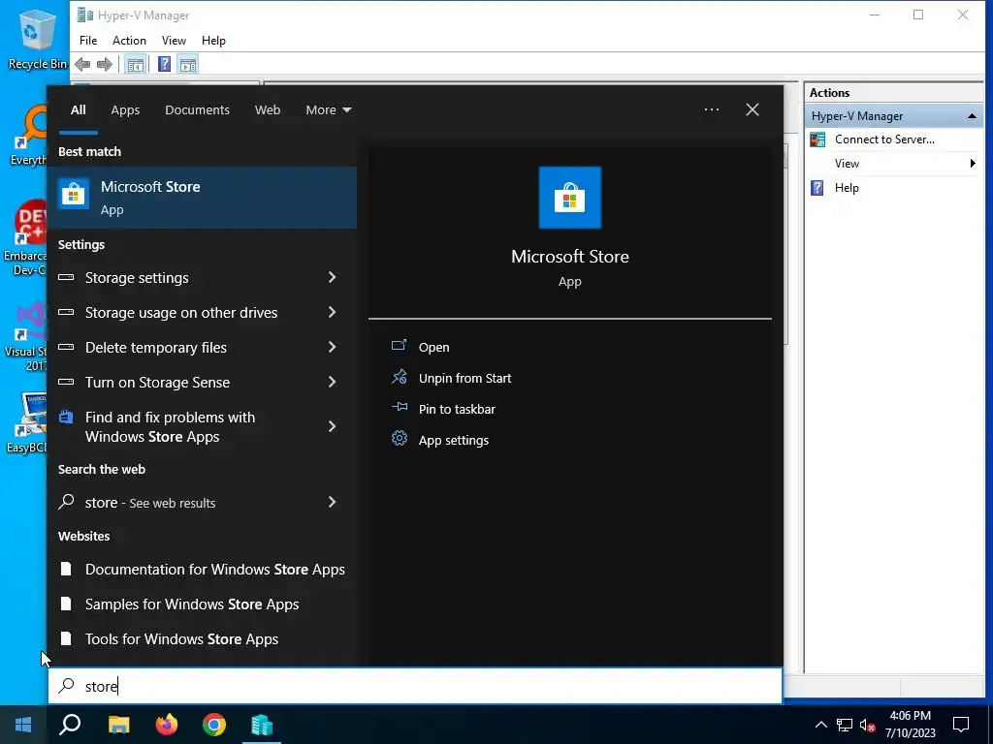Viewport: 993px width, 744px height.
Task: Expand store web results arrow
Action: pyautogui.click(x=332, y=502)
